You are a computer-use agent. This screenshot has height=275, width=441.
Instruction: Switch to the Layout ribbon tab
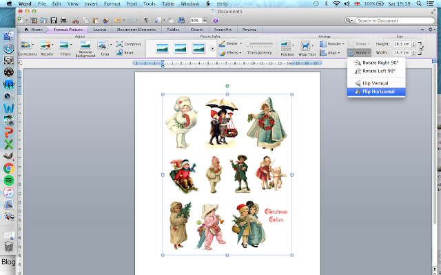(100, 30)
